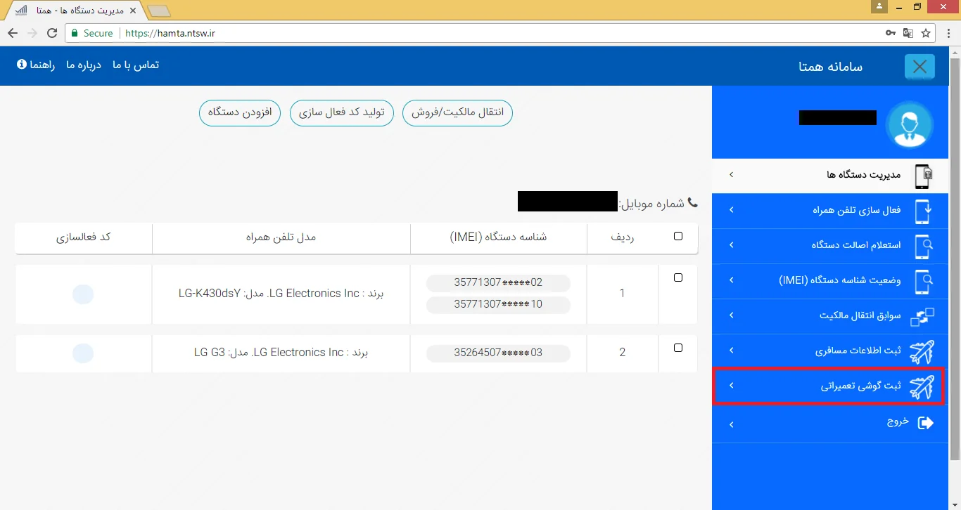This screenshot has height=510, width=961.
Task: Check the box for row 1 LG-K430dsY
Action: (x=678, y=278)
